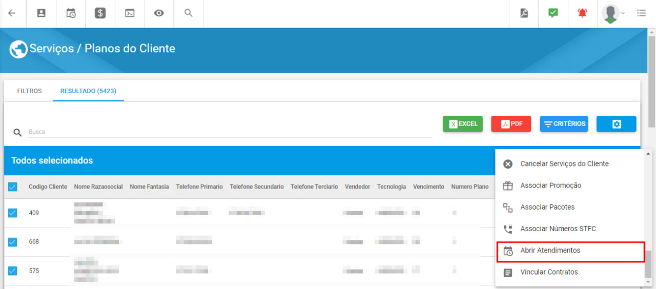This screenshot has width=656, height=289.
Task: Sort by Vencimento column header
Action: tap(428, 187)
